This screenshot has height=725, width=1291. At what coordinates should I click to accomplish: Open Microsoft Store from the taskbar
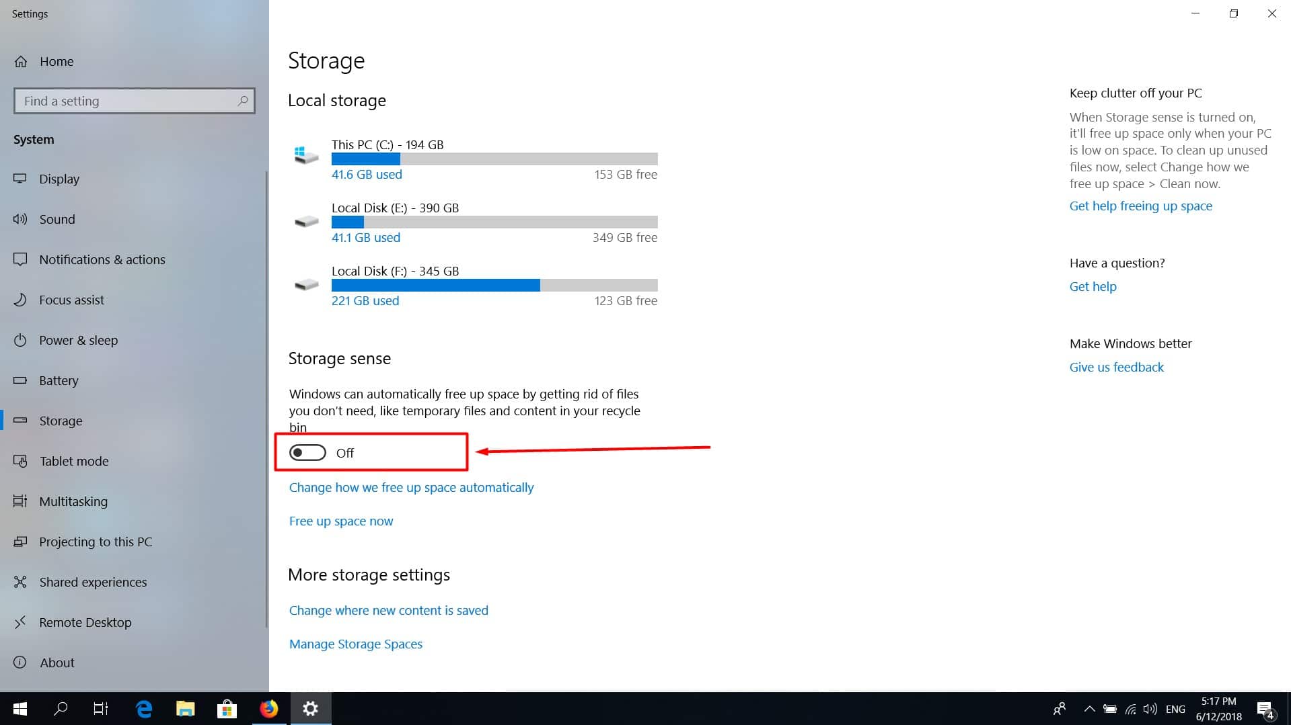[x=227, y=708]
